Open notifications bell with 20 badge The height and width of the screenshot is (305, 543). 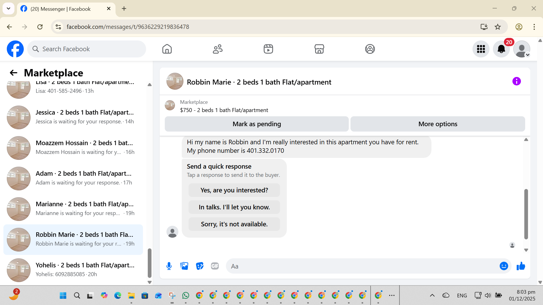point(501,49)
